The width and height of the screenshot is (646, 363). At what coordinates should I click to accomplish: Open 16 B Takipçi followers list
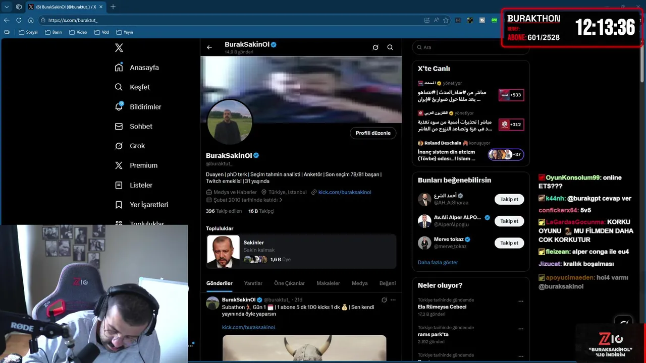[261, 211]
